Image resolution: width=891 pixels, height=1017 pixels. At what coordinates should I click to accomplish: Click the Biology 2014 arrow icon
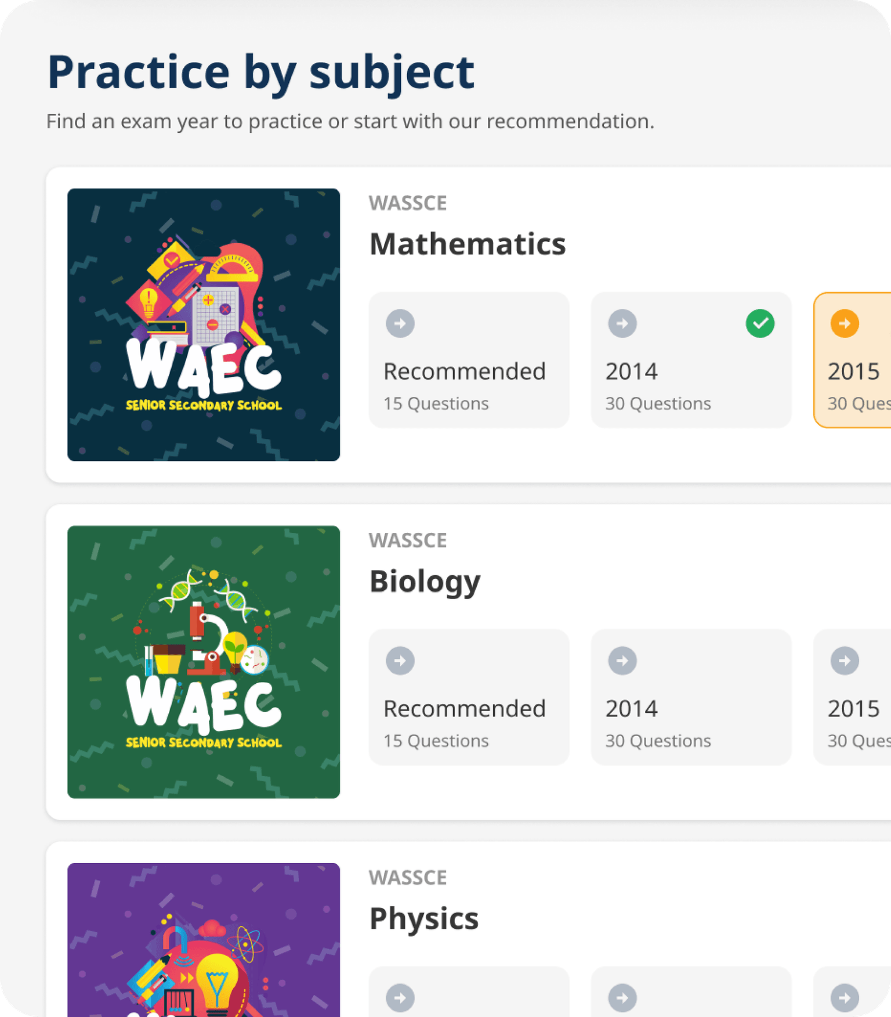622,661
